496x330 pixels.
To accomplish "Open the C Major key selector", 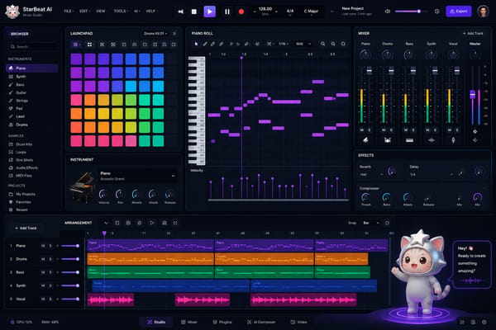I will [311, 12].
